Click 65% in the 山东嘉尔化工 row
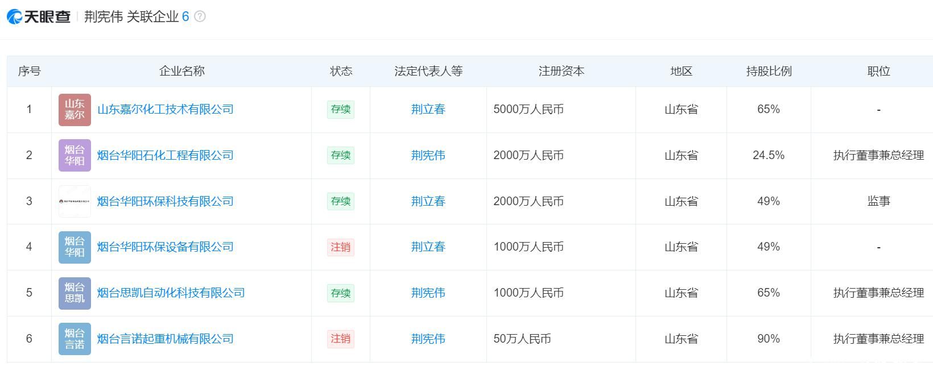933x379 pixels. tap(769, 110)
